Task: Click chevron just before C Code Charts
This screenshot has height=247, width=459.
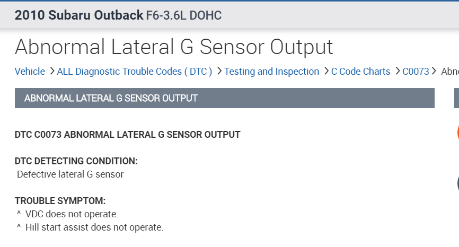Action: [326, 71]
